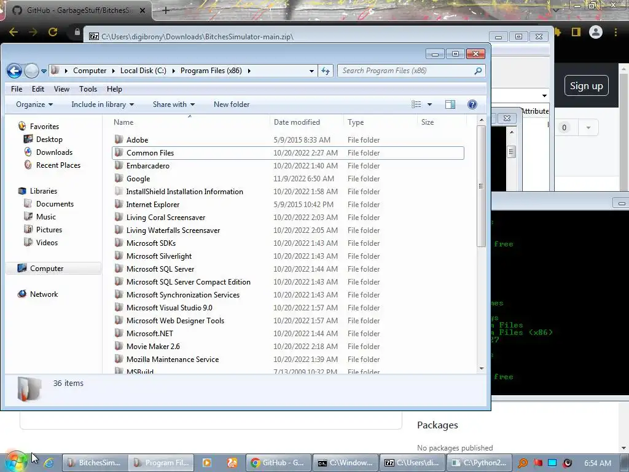Image resolution: width=629 pixels, height=472 pixels.
Task: Sort by Type column header
Action: (380, 122)
